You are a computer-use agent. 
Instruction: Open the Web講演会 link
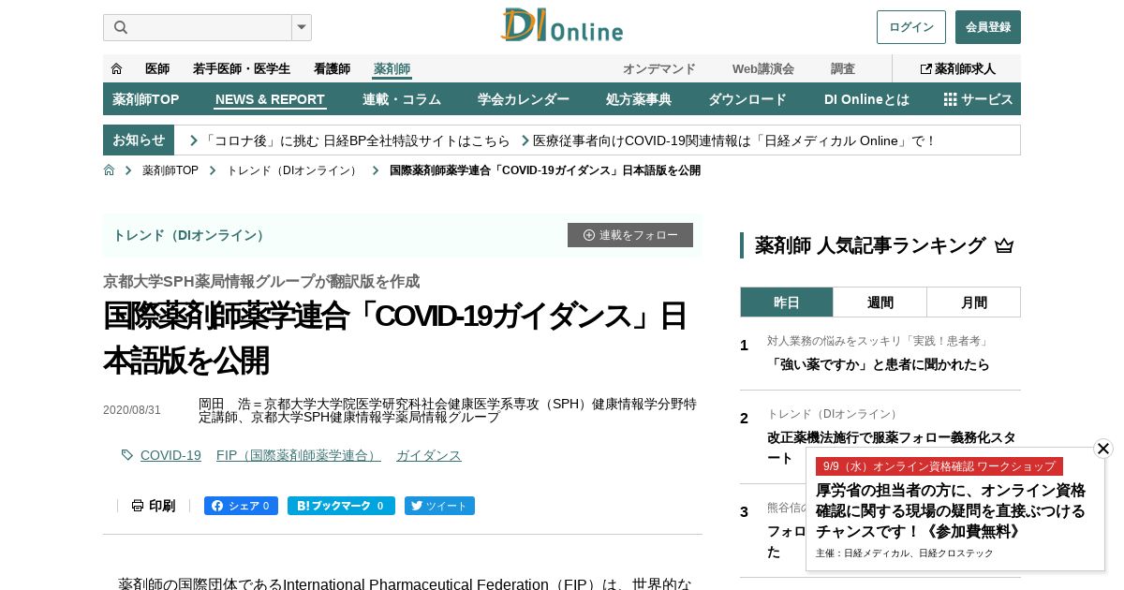click(x=763, y=68)
